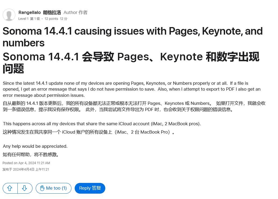Click the Reply 答复 button
Screen dimensions: 278x199
tap(90, 188)
